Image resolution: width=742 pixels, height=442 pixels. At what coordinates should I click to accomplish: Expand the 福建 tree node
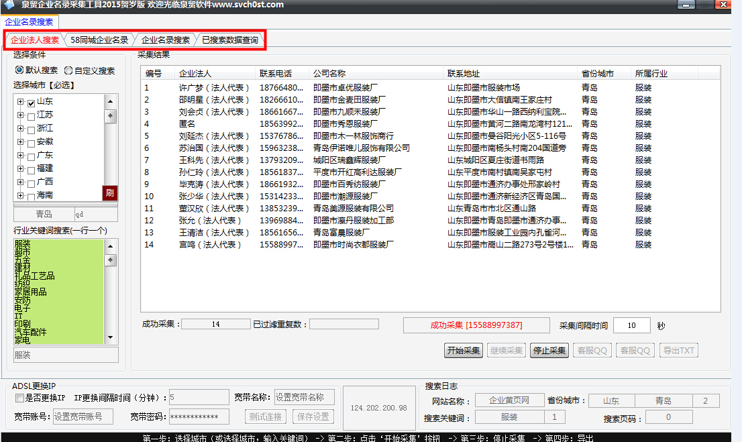[x=20, y=168]
